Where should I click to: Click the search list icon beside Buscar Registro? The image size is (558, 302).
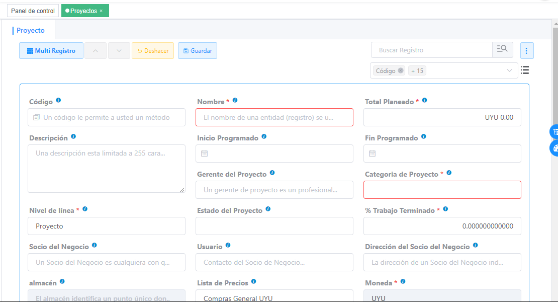502,50
